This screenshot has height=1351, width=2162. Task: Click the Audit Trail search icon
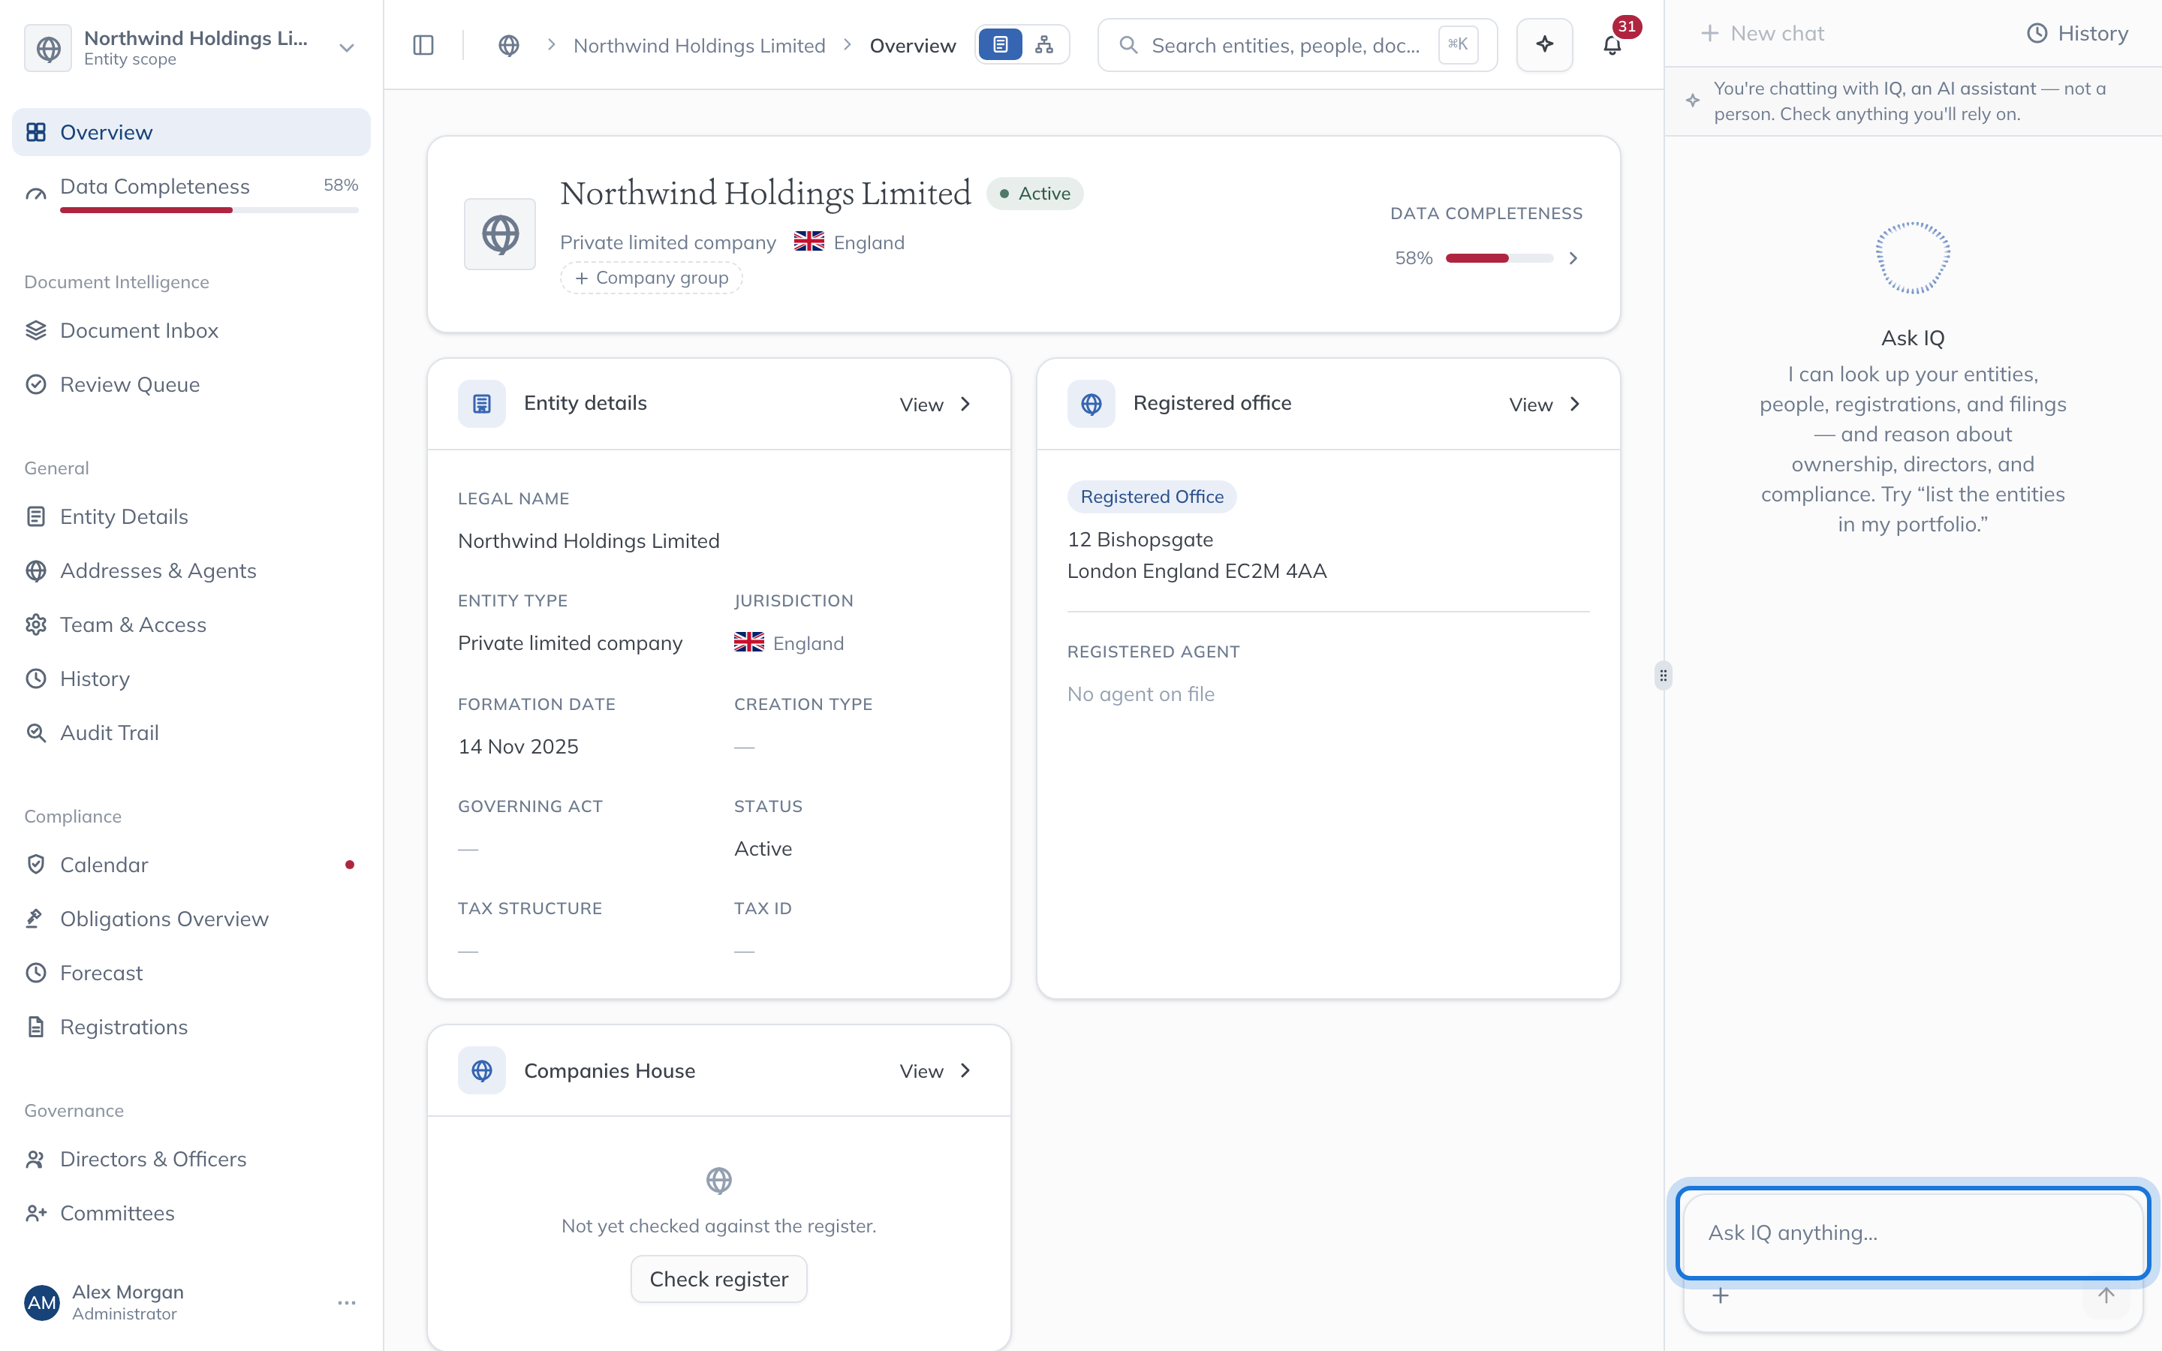click(x=36, y=733)
